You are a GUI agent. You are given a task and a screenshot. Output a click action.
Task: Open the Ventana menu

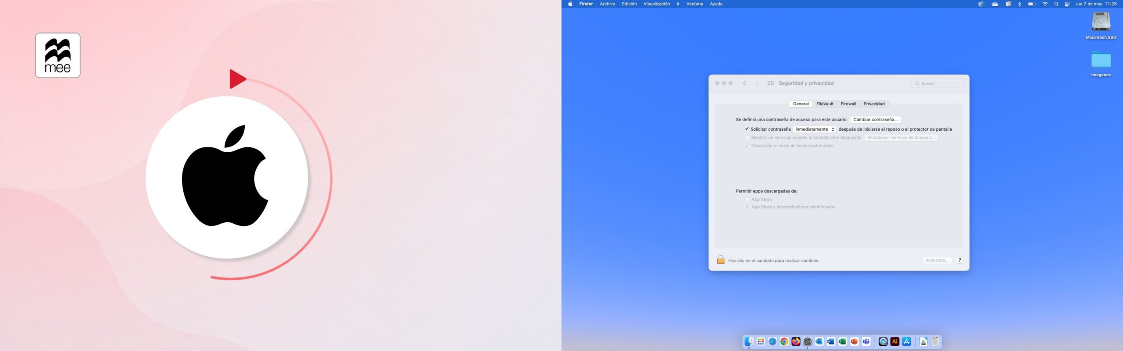click(x=694, y=4)
